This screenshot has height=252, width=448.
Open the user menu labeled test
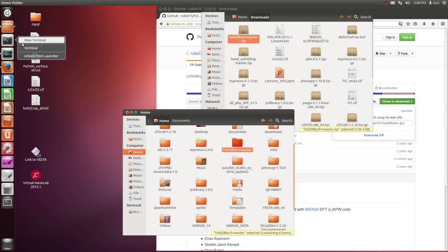coord(434,3)
